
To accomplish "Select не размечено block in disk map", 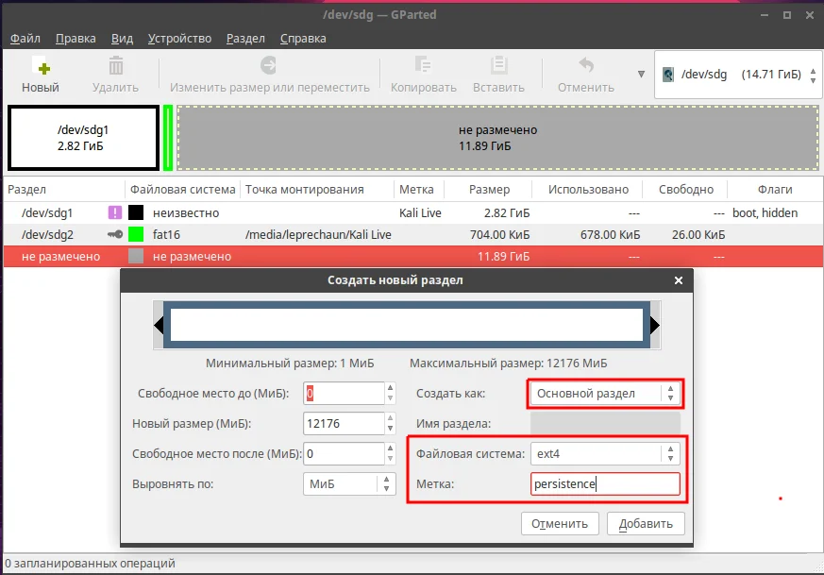I will pyautogui.click(x=497, y=138).
